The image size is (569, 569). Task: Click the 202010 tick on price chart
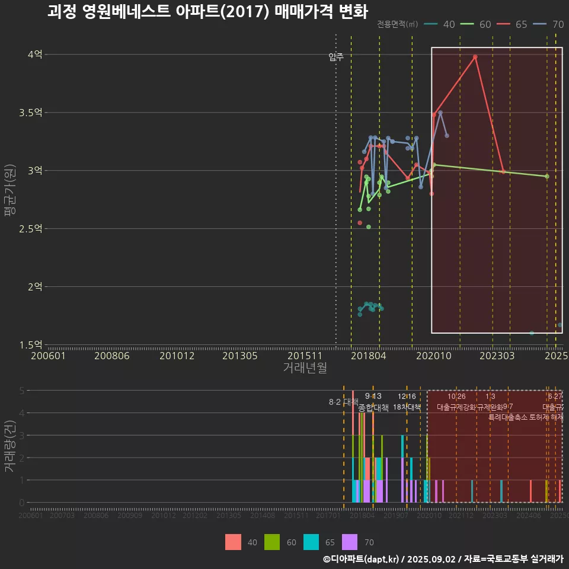tap(434, 356)
